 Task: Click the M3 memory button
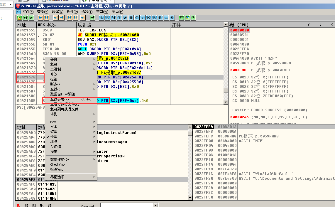(x=34, y=206)
